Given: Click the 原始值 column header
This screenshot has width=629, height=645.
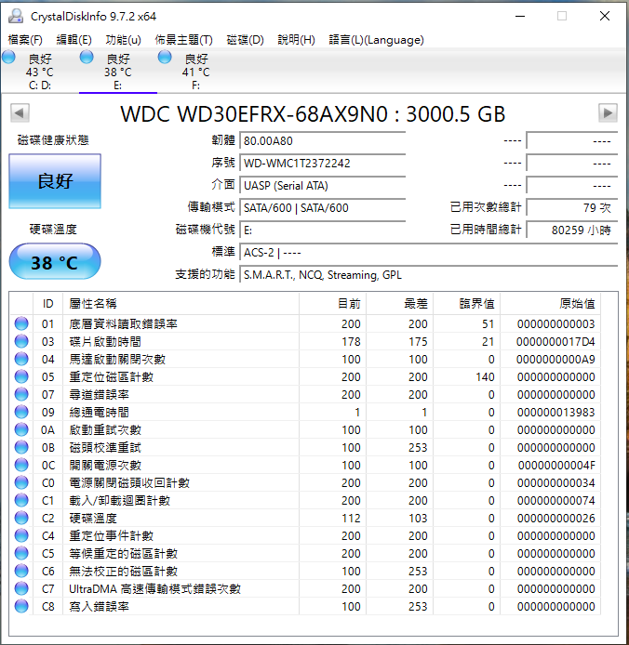Looking at the screenshot, I should [x=576, y=304].
